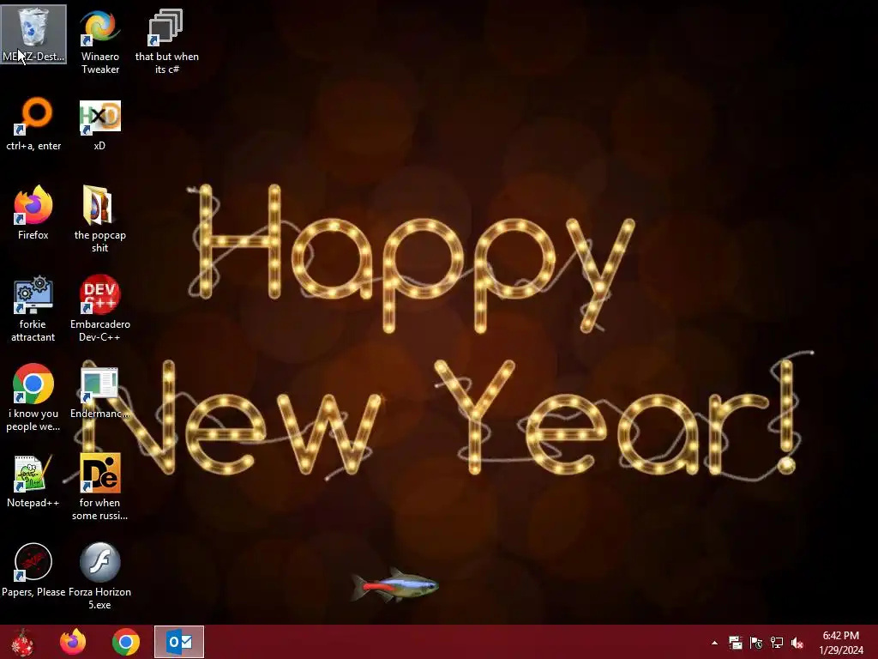The image size is (878, 659).
Task: Launch Firefox from the taskbar
Action: [73, 642]
